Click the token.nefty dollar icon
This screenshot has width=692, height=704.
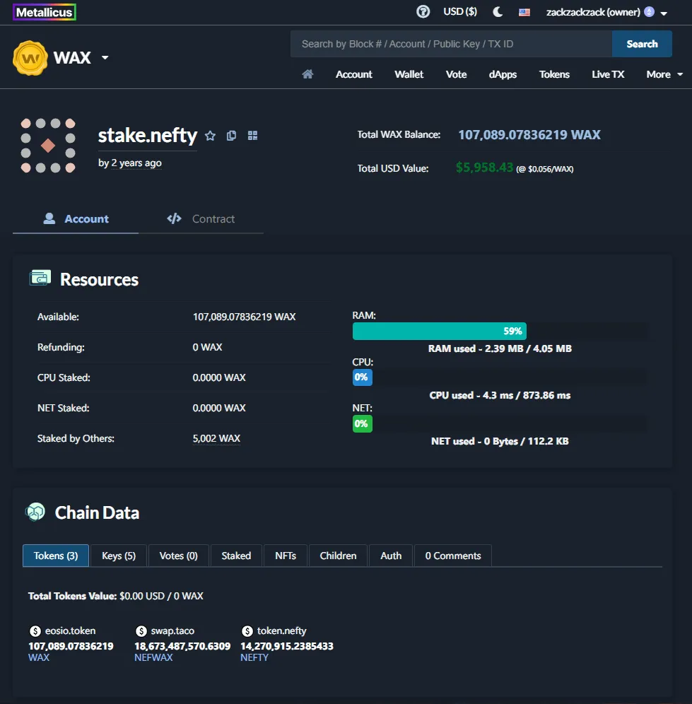pyautogui.click(x=247, y=631)
